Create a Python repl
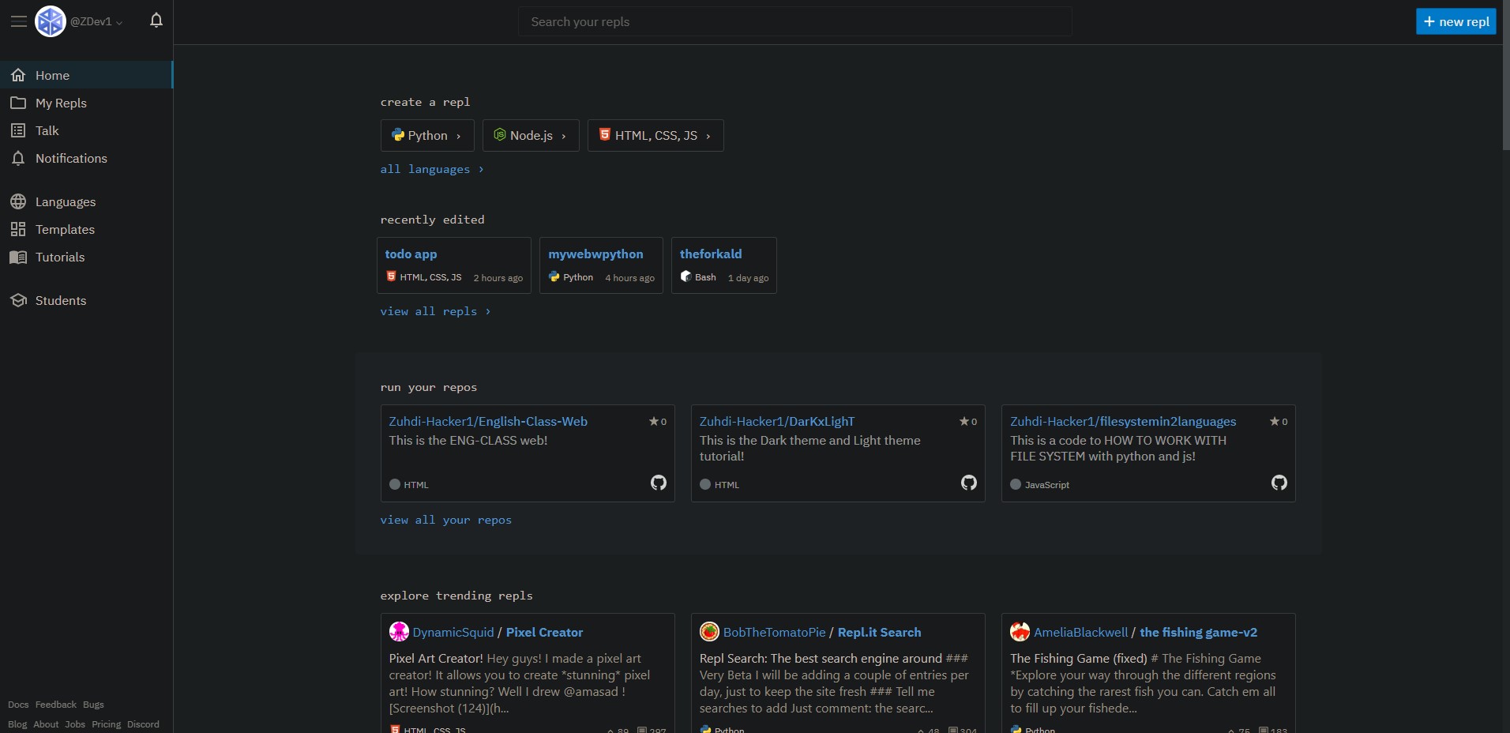The width and height of the screenshot is (1510, 733). [427, 135]
